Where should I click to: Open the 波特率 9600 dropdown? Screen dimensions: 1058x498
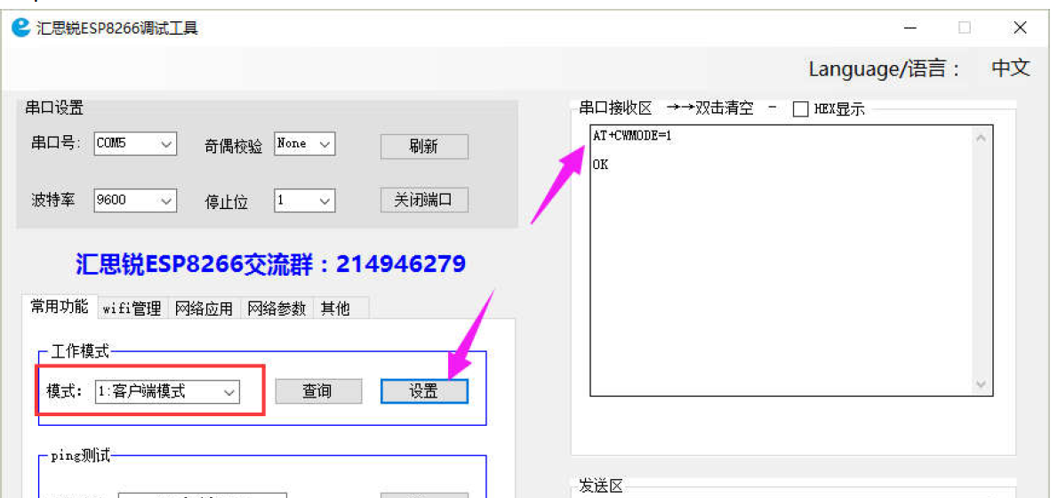135,200
